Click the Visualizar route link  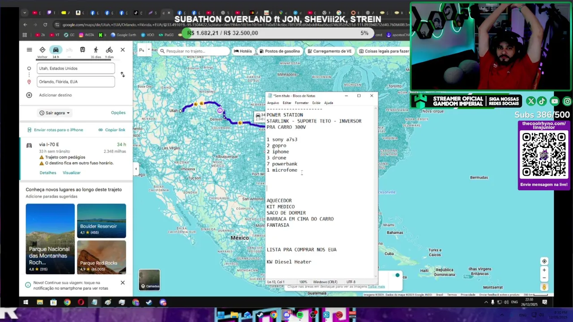pos(72,173)
